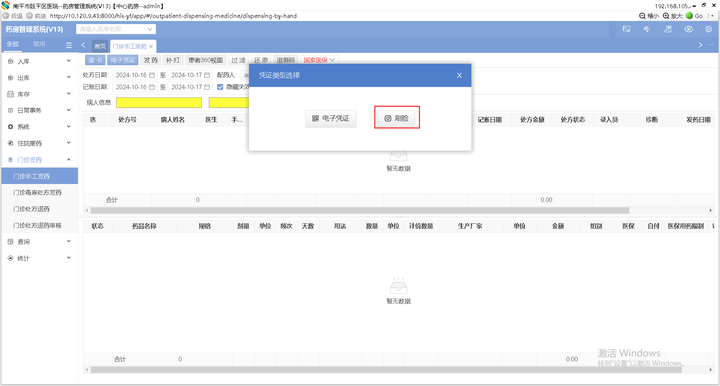
Task: Click the 患者360视图 button
Action: pos(205,60)
